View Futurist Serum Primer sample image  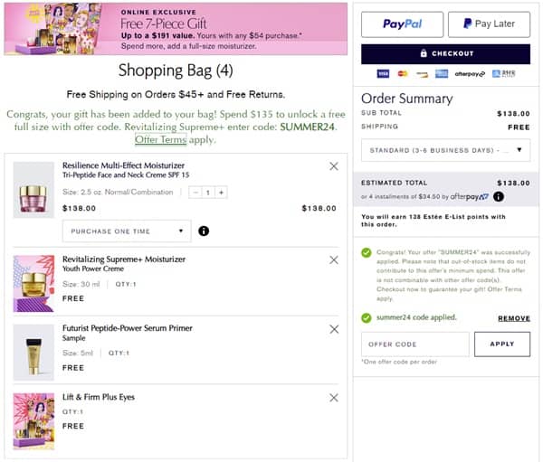coord(34,352)
